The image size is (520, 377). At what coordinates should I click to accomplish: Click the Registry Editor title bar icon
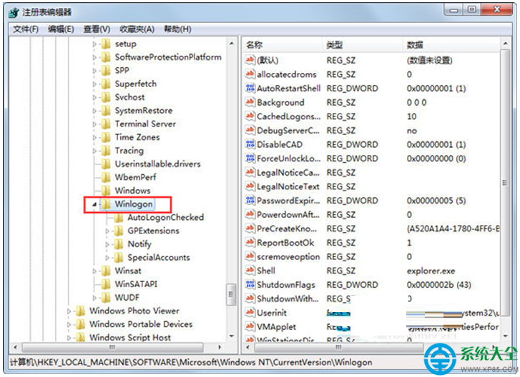click(x=14, y=13)
